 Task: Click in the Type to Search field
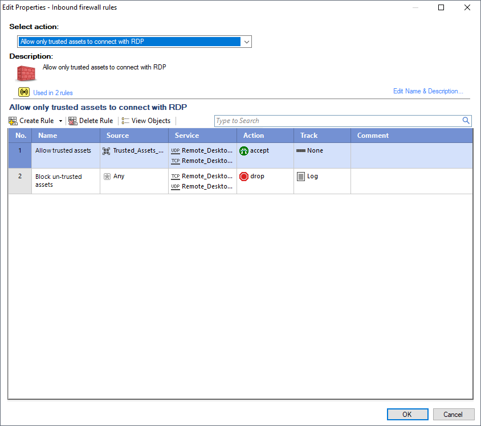click(336, 121)
